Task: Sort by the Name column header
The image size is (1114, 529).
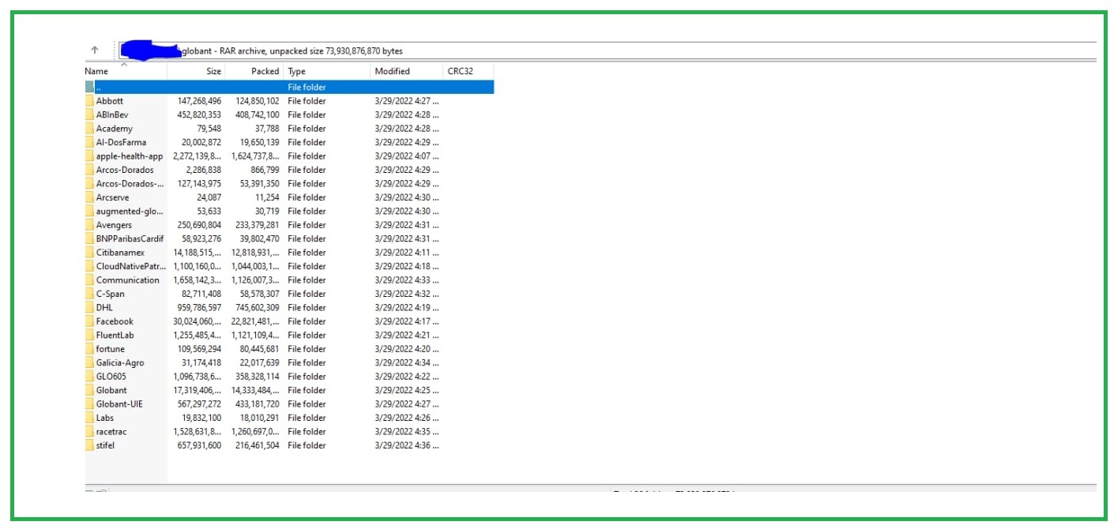Action: point(96,71)
